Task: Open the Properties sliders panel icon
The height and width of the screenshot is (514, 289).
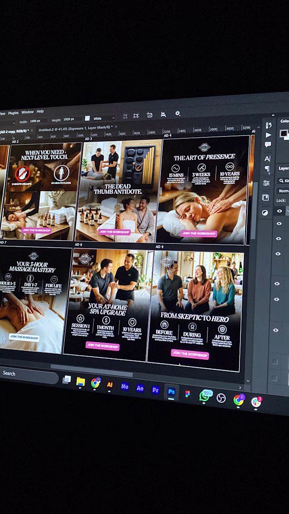Action: coord(266,183)
